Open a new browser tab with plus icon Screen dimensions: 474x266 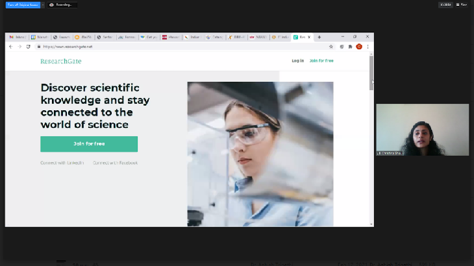pos(319,37)
